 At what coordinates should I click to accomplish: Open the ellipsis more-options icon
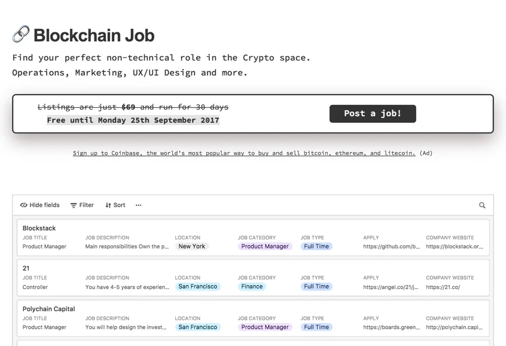[138, 205]
